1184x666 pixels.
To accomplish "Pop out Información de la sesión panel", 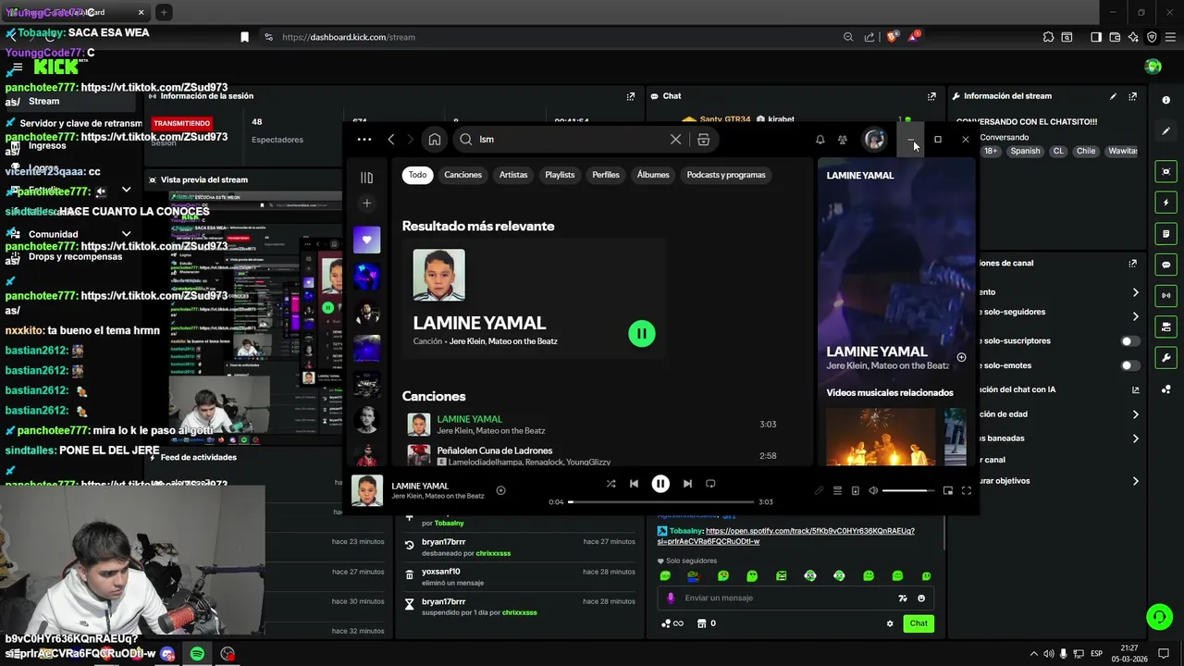I will pyautogui.click(x=631, y=96).
